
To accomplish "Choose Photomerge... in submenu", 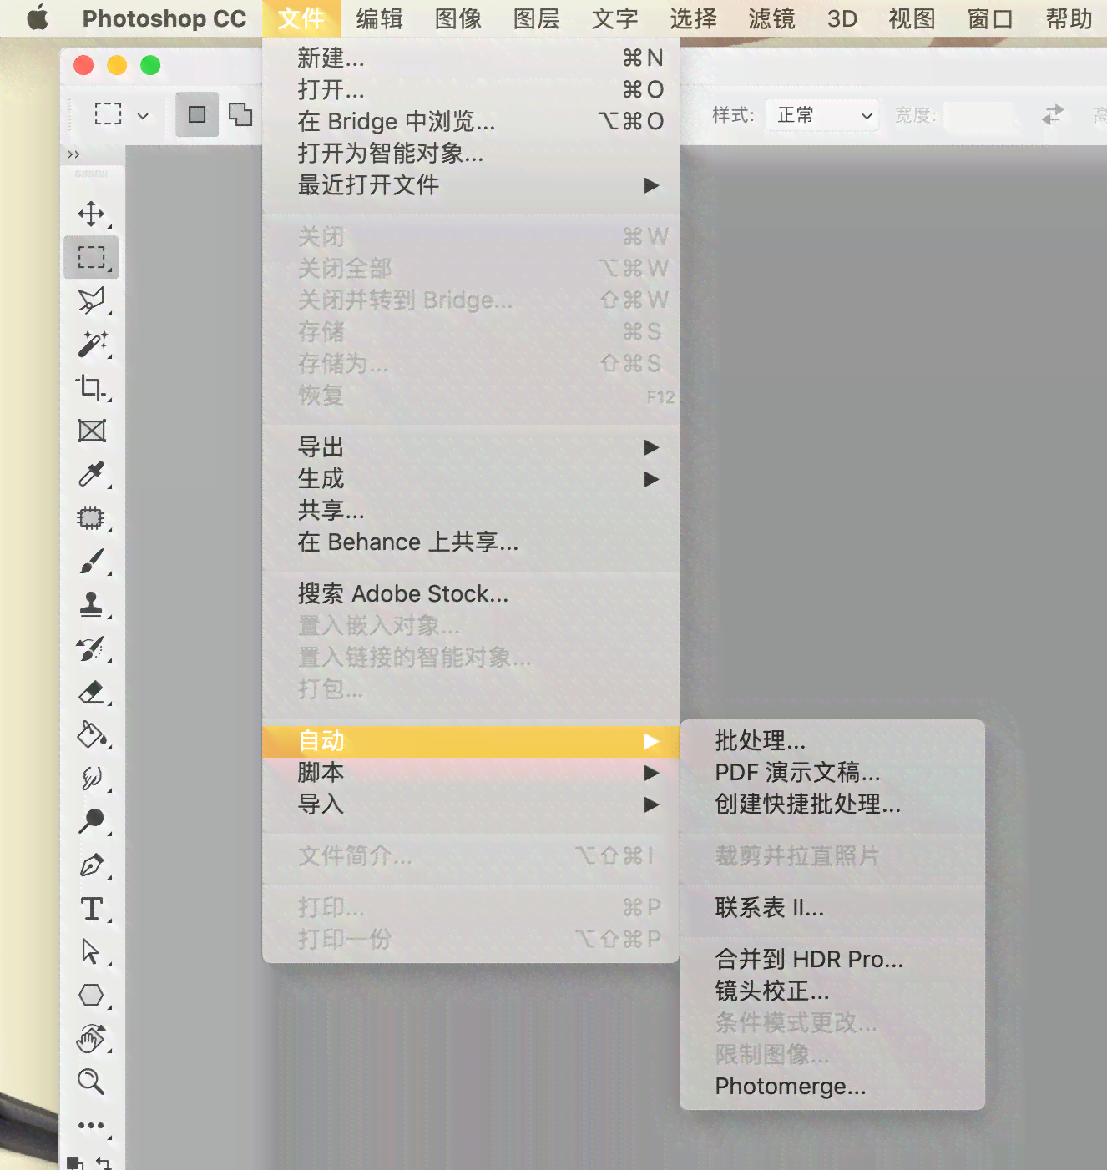I will (x=832, y=1087).
